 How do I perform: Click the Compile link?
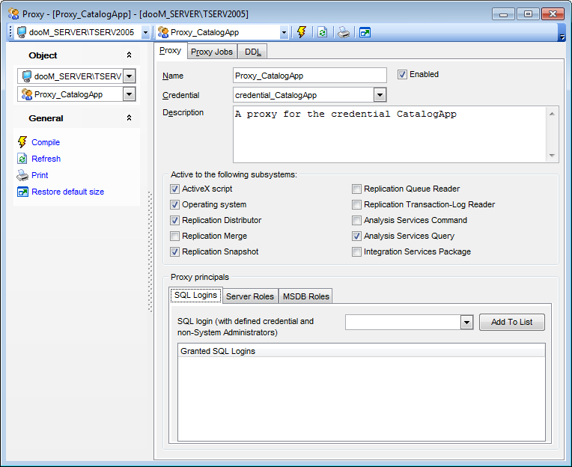point(46,142)
